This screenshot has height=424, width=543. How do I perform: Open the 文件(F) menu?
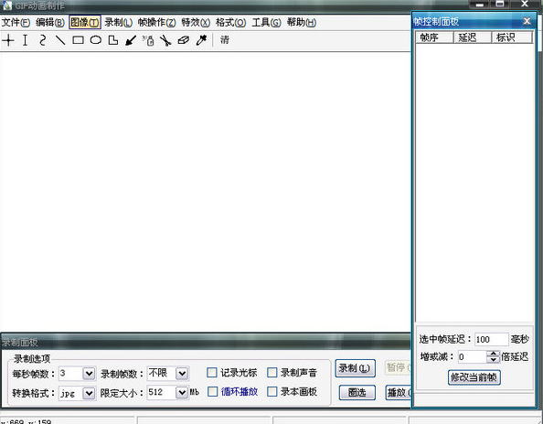tap(16, 23)
